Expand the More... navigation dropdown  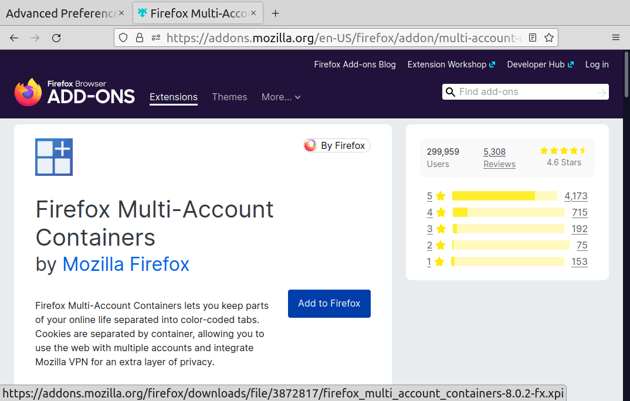pyautogui.click(x=281, y=97)
